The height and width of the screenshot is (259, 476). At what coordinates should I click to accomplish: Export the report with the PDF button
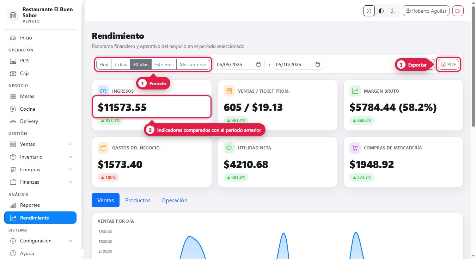pyautogui.click(x=448, y=64)
